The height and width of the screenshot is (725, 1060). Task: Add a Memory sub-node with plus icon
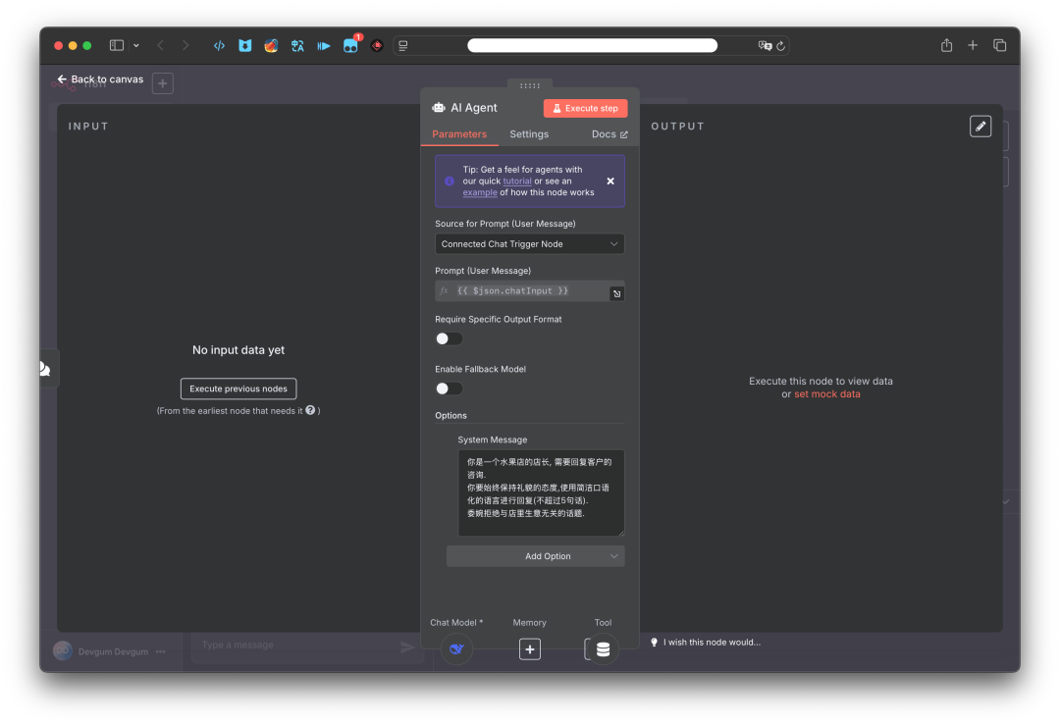[x=530, y=648]
